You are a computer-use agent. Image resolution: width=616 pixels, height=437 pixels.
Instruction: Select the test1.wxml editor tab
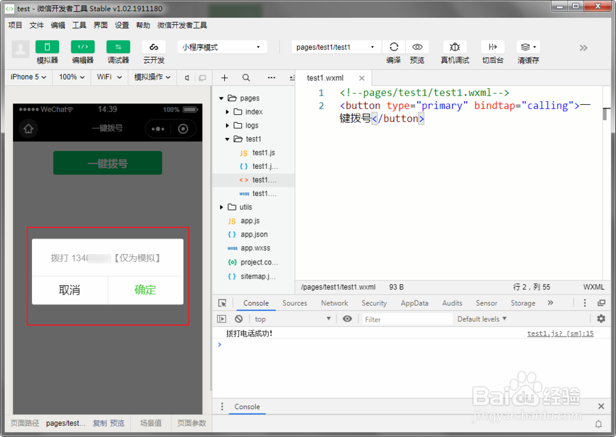(x=325, y=78)
